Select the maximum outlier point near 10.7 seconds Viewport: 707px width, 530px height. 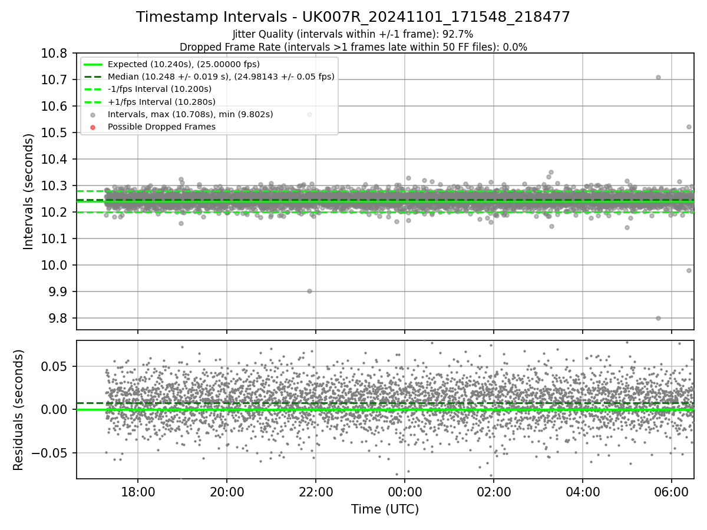[658, 77]
